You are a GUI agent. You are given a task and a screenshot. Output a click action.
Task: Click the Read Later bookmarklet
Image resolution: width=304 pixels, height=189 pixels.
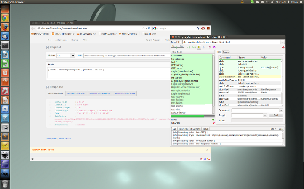(149, 34)
